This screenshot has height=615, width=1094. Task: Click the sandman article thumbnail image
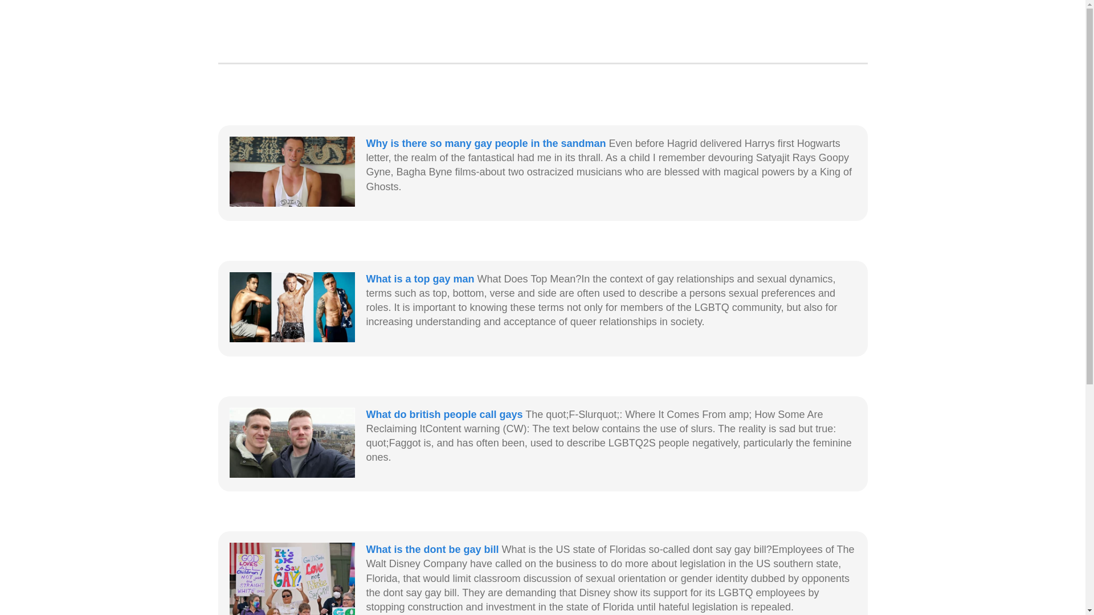click(292, 171)
